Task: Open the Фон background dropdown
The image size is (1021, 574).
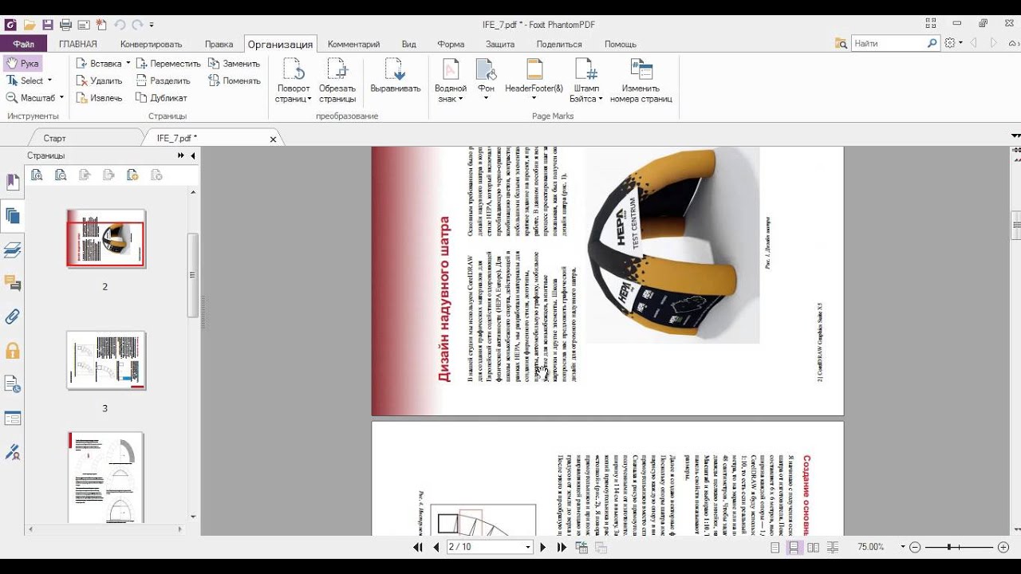Action: (486, 98)
